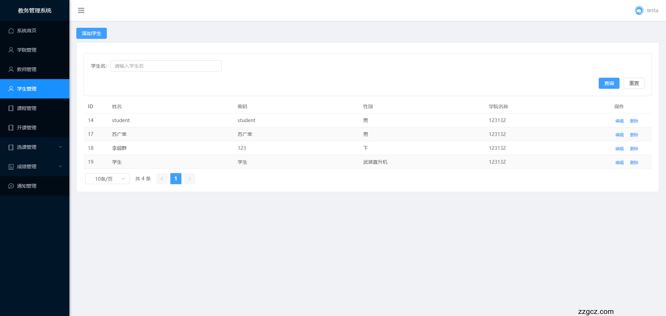The image size is (666, 316).
Task: Click the book icon for 开课管理
Action: pyautogui.click(x=11, y=128)
